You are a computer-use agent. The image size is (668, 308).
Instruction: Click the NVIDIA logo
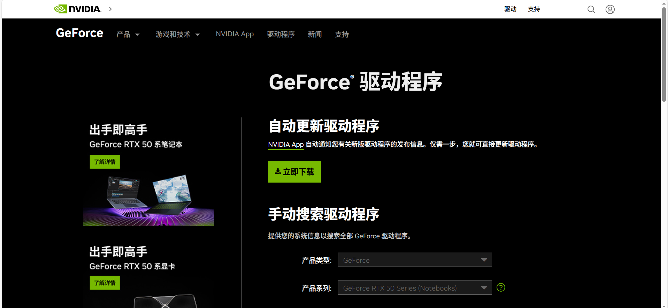77,9
